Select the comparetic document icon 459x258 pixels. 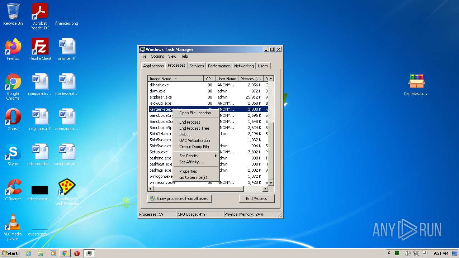click(x=40, y=85)
